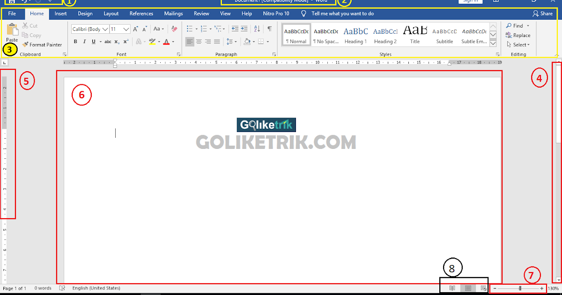This screenshot has width=562, height=295.
Task: Enable center paragraph alignment
Action: (198, 42)
